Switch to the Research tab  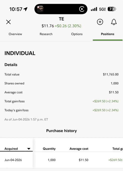(x=46, y=34)
